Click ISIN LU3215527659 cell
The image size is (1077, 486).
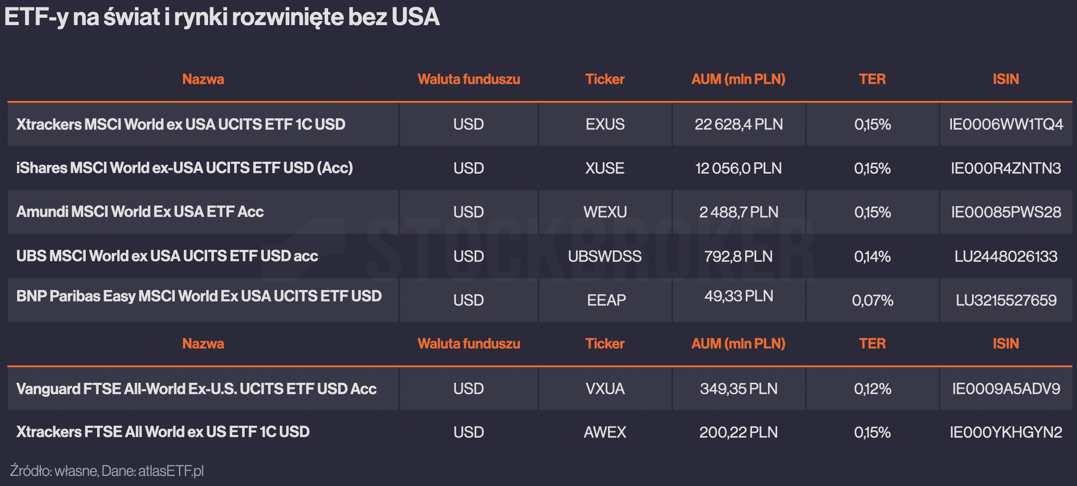click(1006, 300)
